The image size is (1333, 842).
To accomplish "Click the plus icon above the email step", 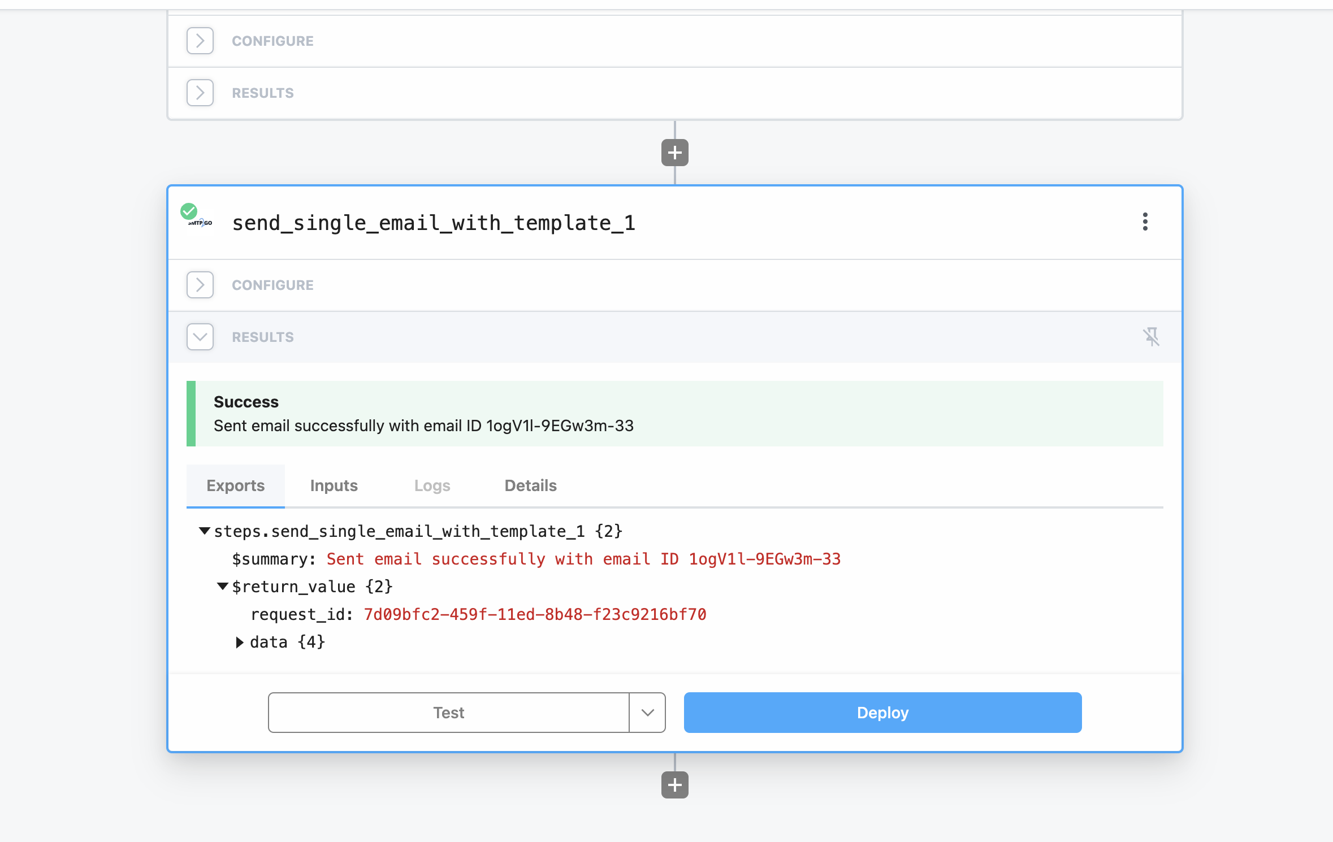I will point(674,153).
